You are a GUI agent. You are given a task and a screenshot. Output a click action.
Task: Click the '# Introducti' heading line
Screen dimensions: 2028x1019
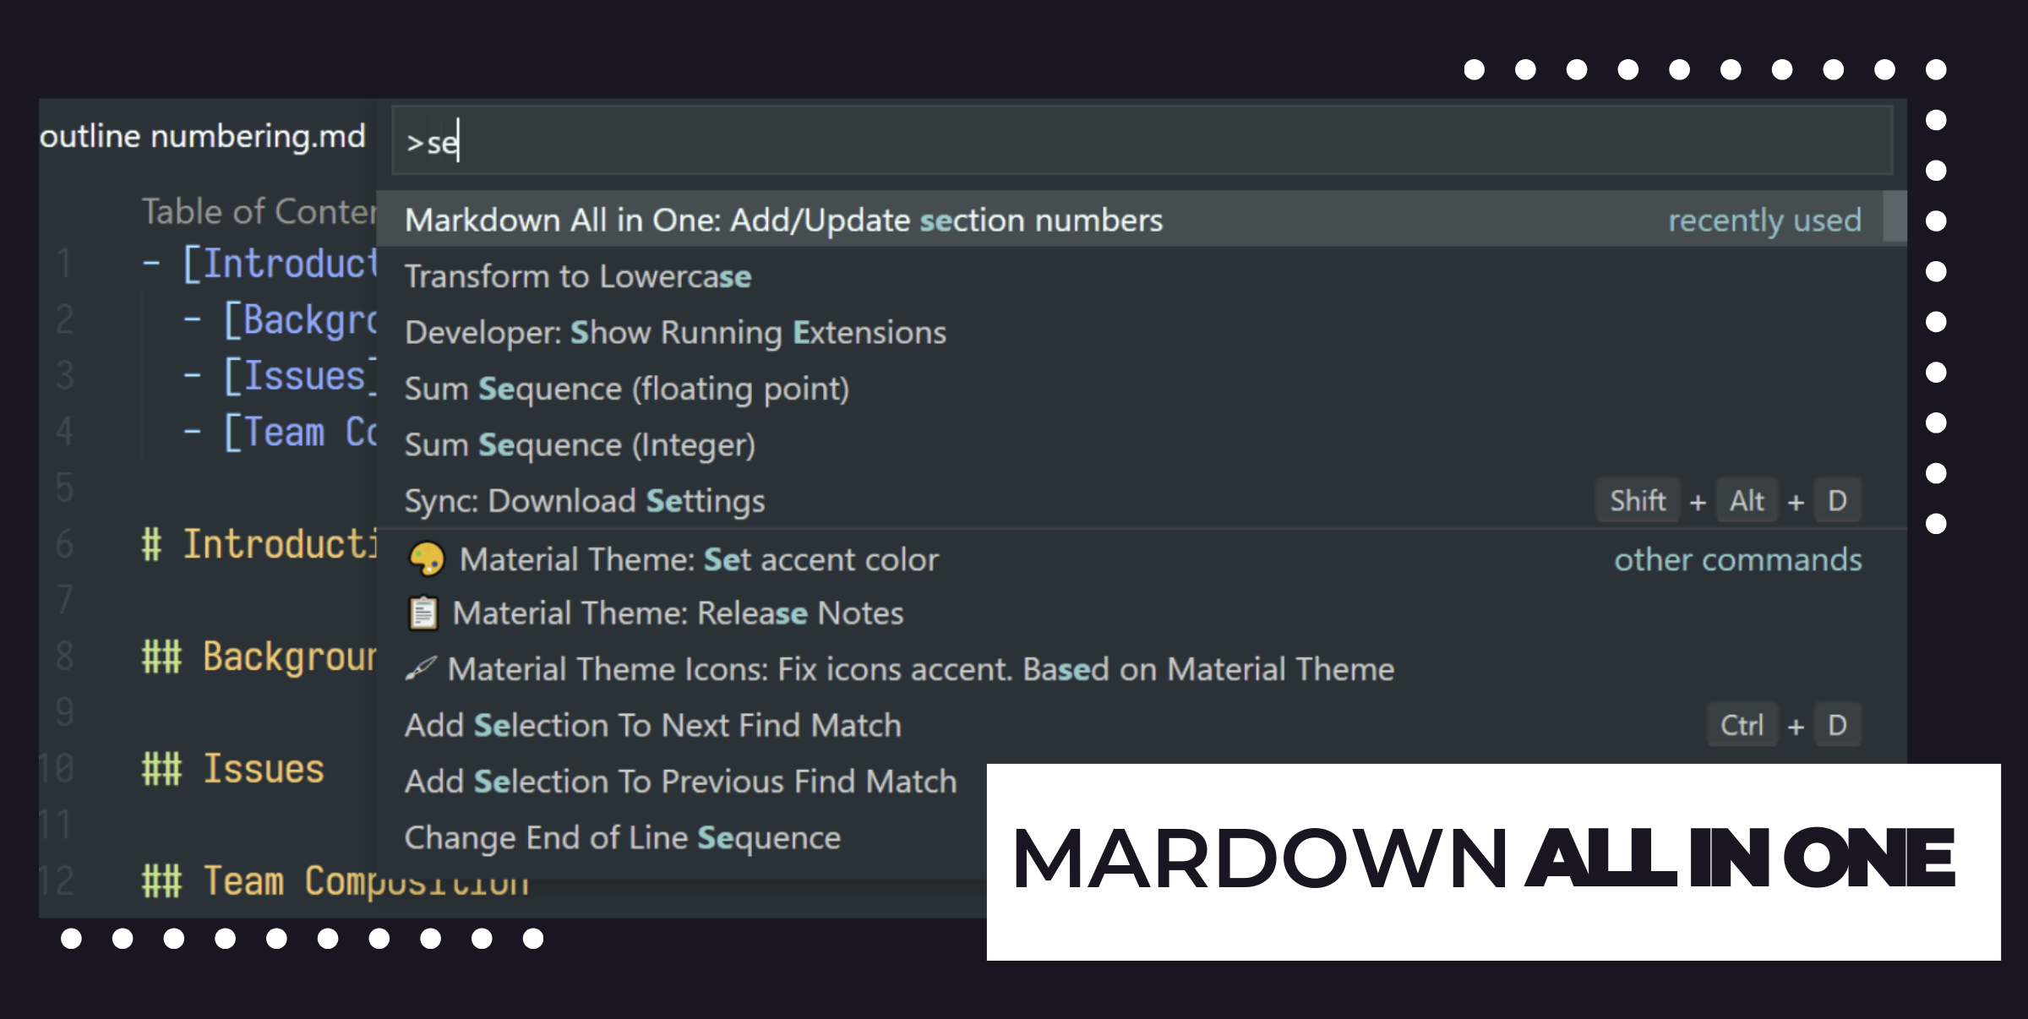(x=259, y=544)
